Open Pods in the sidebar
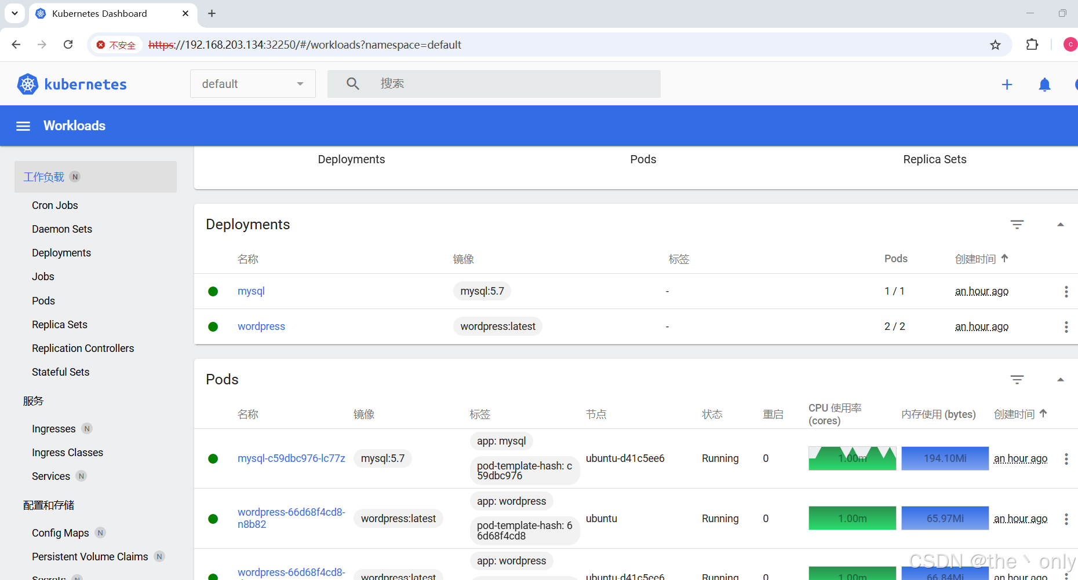This screenshot has width=1078, height=580. click(x=43, y=301)
